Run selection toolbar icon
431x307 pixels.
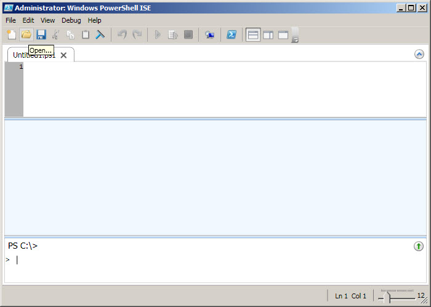tap(173, 34)
